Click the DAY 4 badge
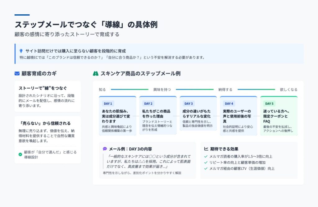Screen dimensions: 318x207 (x=229, y=103)
